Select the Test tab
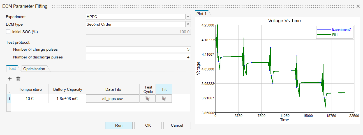The height and width of the screenshot is (135, 363). pos(12,68)
